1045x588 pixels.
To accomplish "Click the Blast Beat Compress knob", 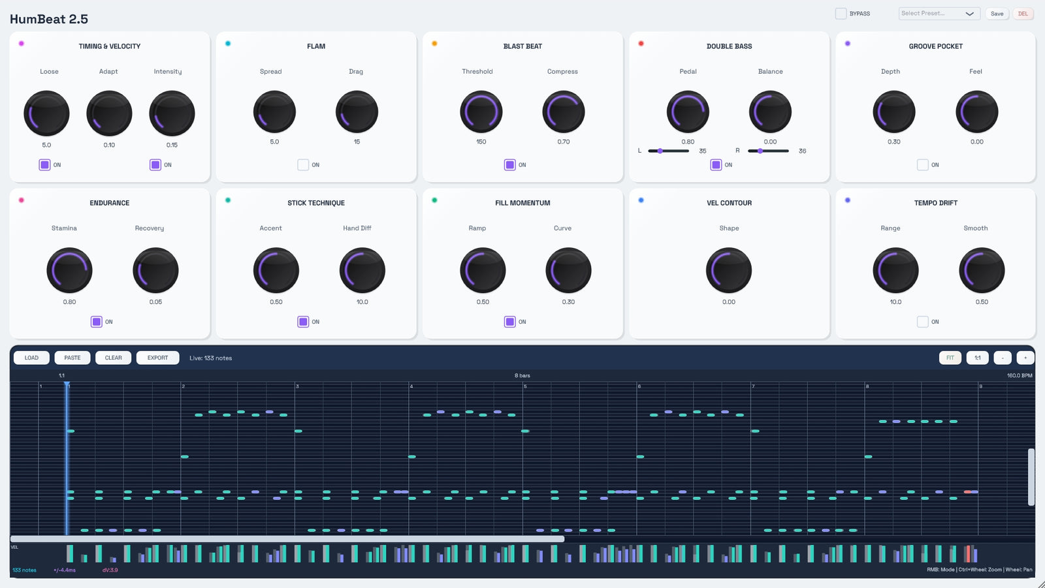I will pos(564,112).
